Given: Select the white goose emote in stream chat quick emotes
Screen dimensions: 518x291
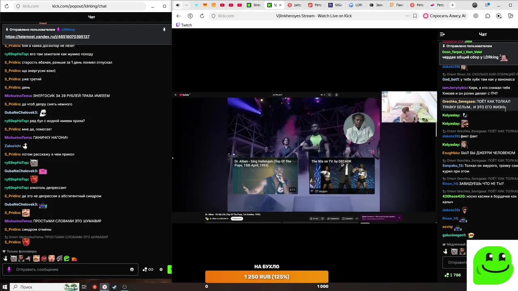Looking at the screenshot, I should [446, 251].
